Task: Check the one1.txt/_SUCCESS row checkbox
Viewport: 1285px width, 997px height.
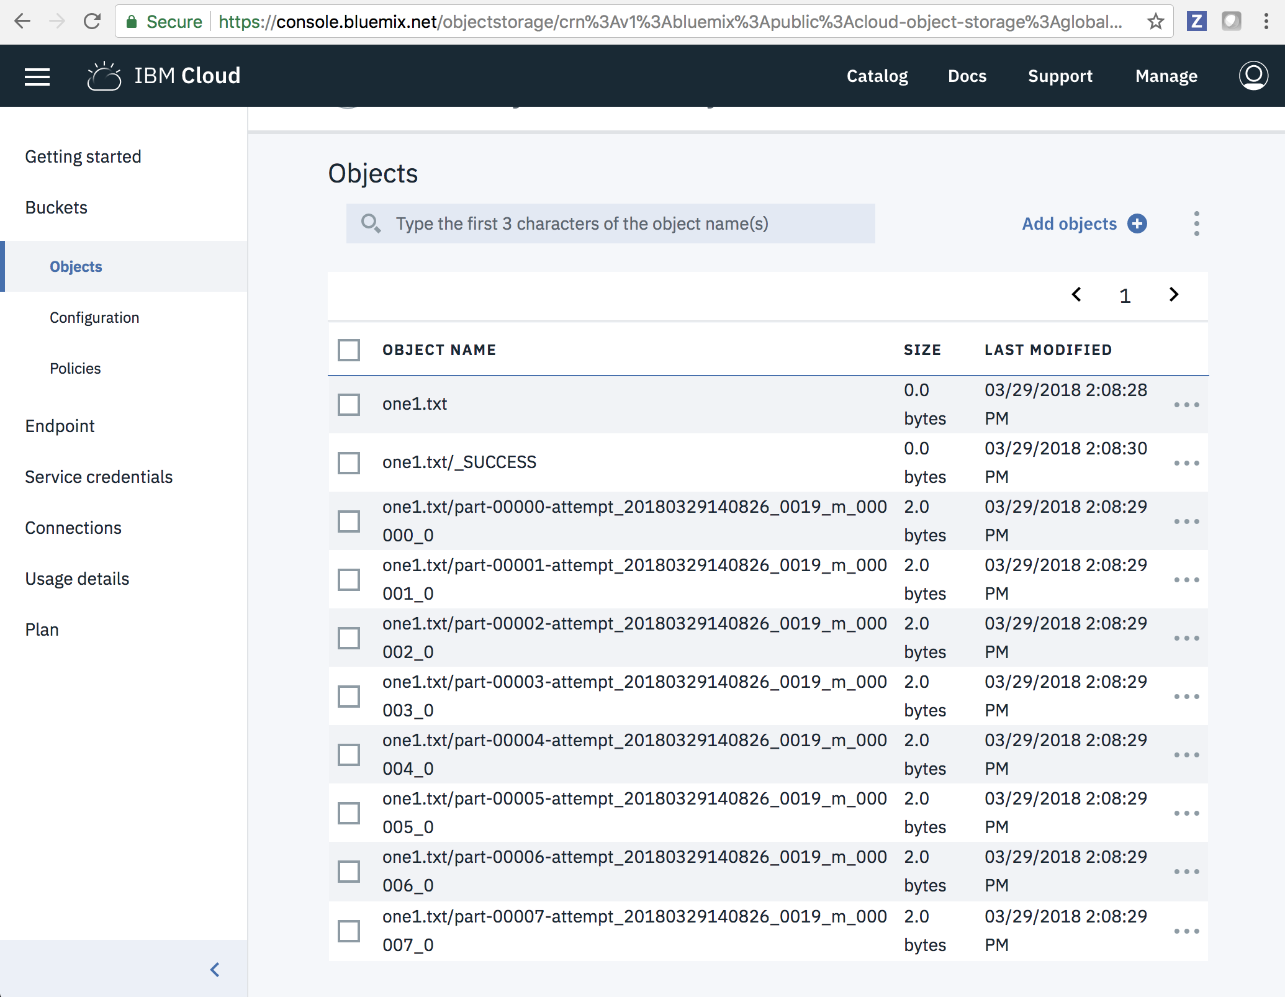Action: pos(349,462)
